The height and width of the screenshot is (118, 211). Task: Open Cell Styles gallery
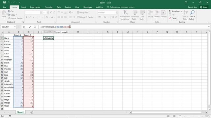point(142,15)
